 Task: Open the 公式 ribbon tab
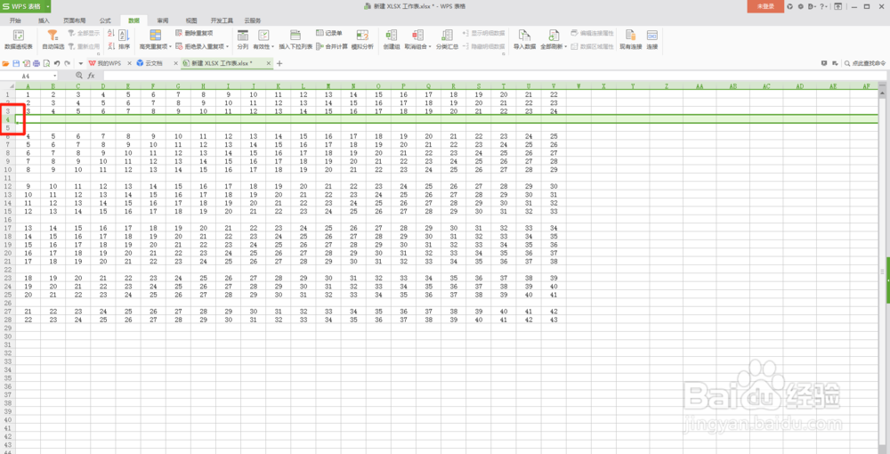105,20
